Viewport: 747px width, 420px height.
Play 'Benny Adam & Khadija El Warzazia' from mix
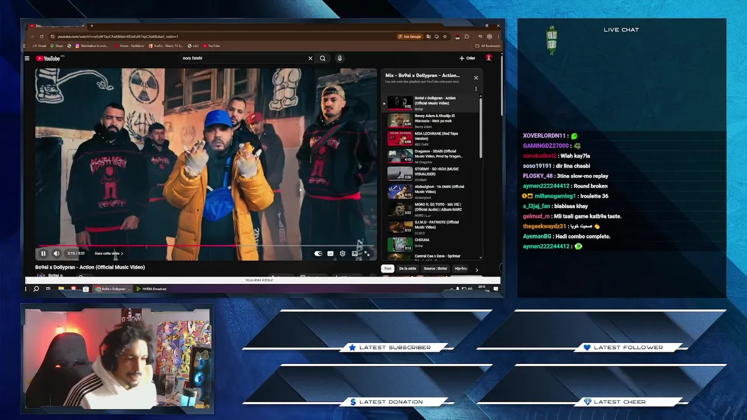[431, 120]
